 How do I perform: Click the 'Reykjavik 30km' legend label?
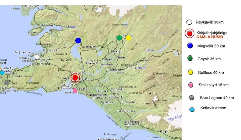click(x=210, y=22)
